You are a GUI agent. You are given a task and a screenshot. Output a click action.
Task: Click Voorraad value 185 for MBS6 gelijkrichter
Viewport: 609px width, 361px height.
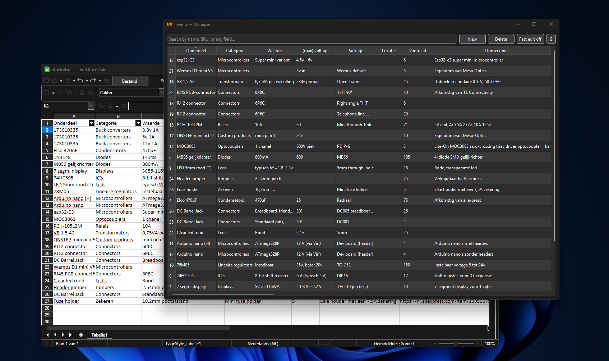417,157
